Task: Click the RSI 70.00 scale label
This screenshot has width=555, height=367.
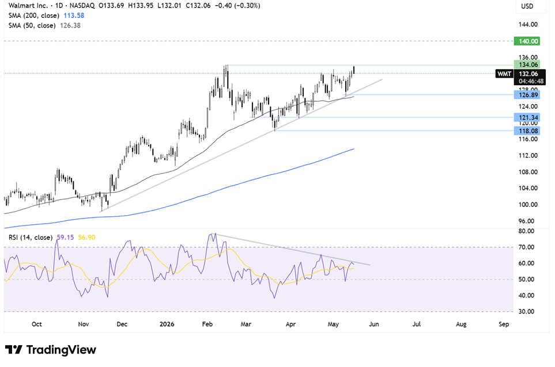Action: pyautogui.click(x=526, y=247)
